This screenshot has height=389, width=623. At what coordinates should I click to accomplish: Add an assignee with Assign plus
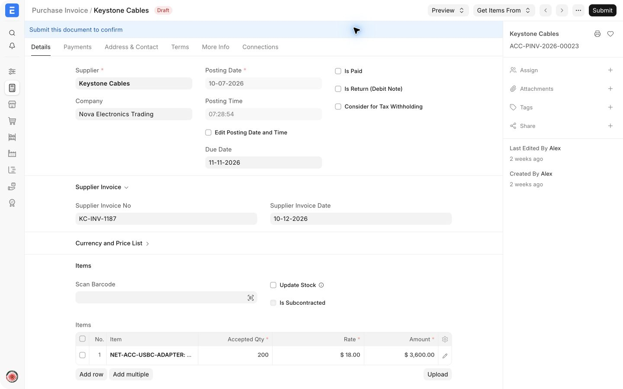pos(610,70)
